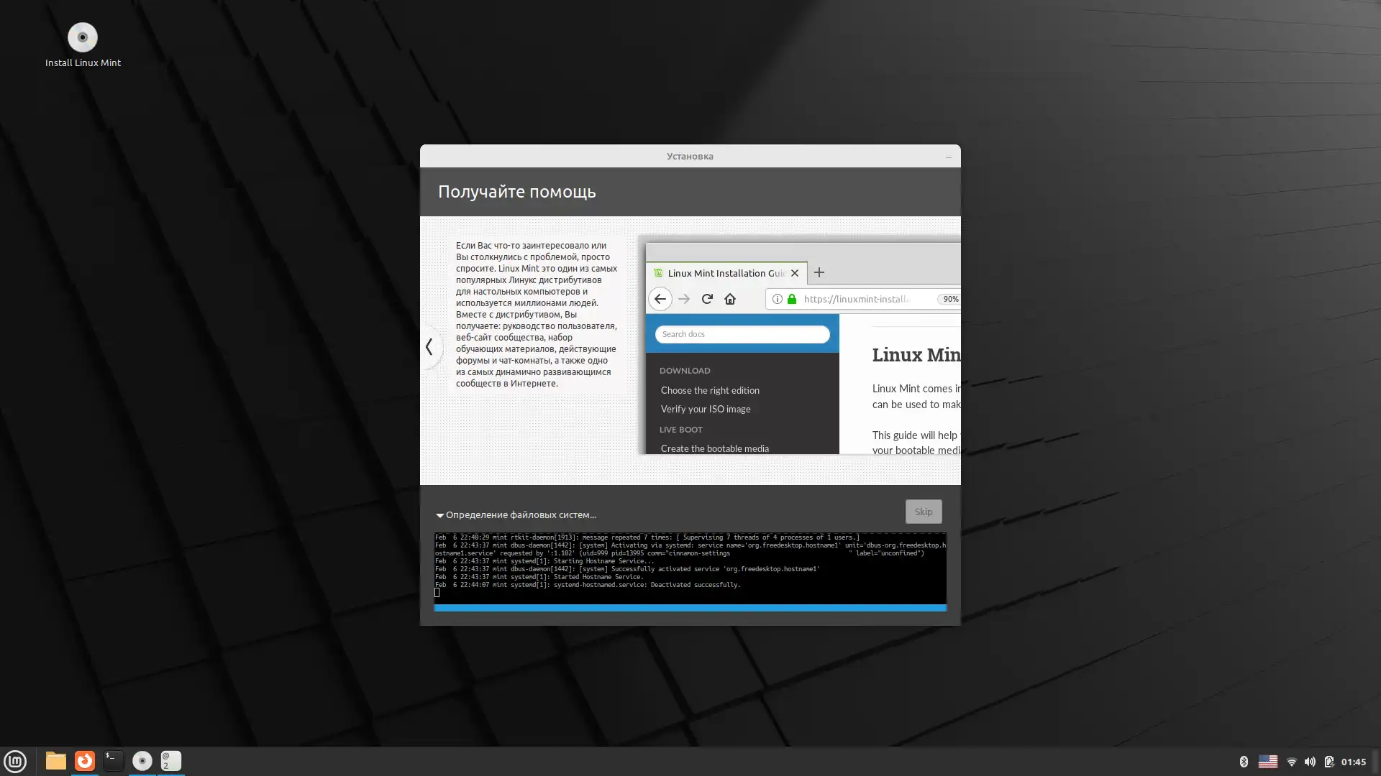Viewport: 1381px width, 776px height.
Task: Launch Firefox from the panel
Action: coord(85,761)
